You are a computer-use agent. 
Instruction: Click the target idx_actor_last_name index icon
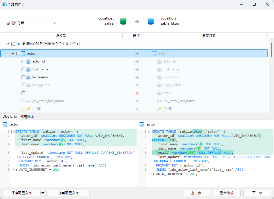tap(160, 101)
